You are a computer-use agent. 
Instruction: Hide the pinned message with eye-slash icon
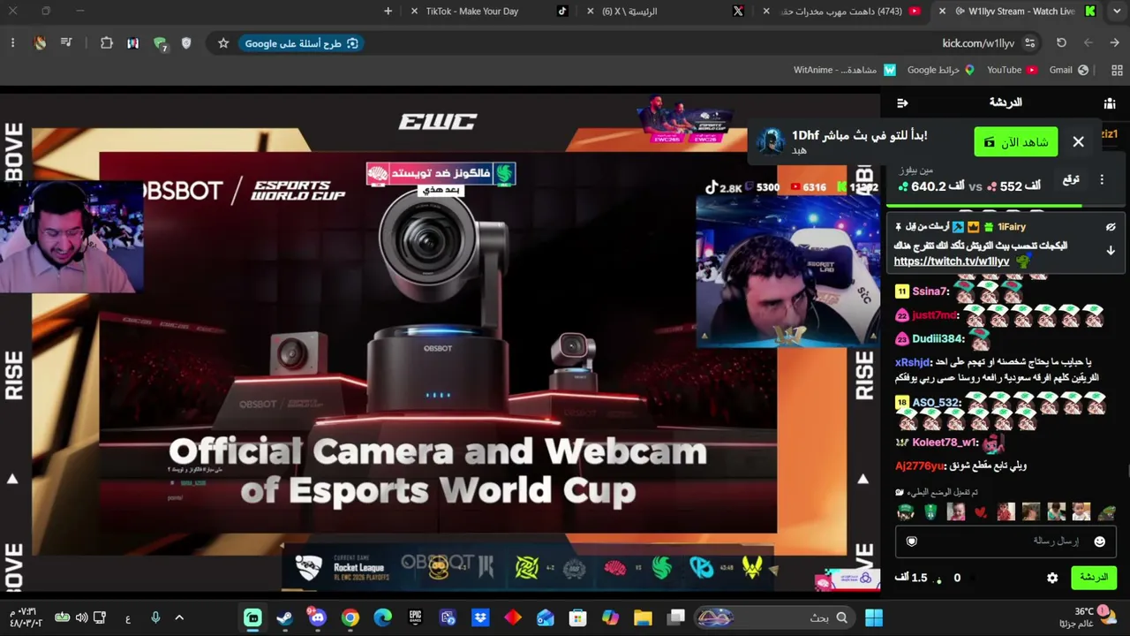point(1111,227)
